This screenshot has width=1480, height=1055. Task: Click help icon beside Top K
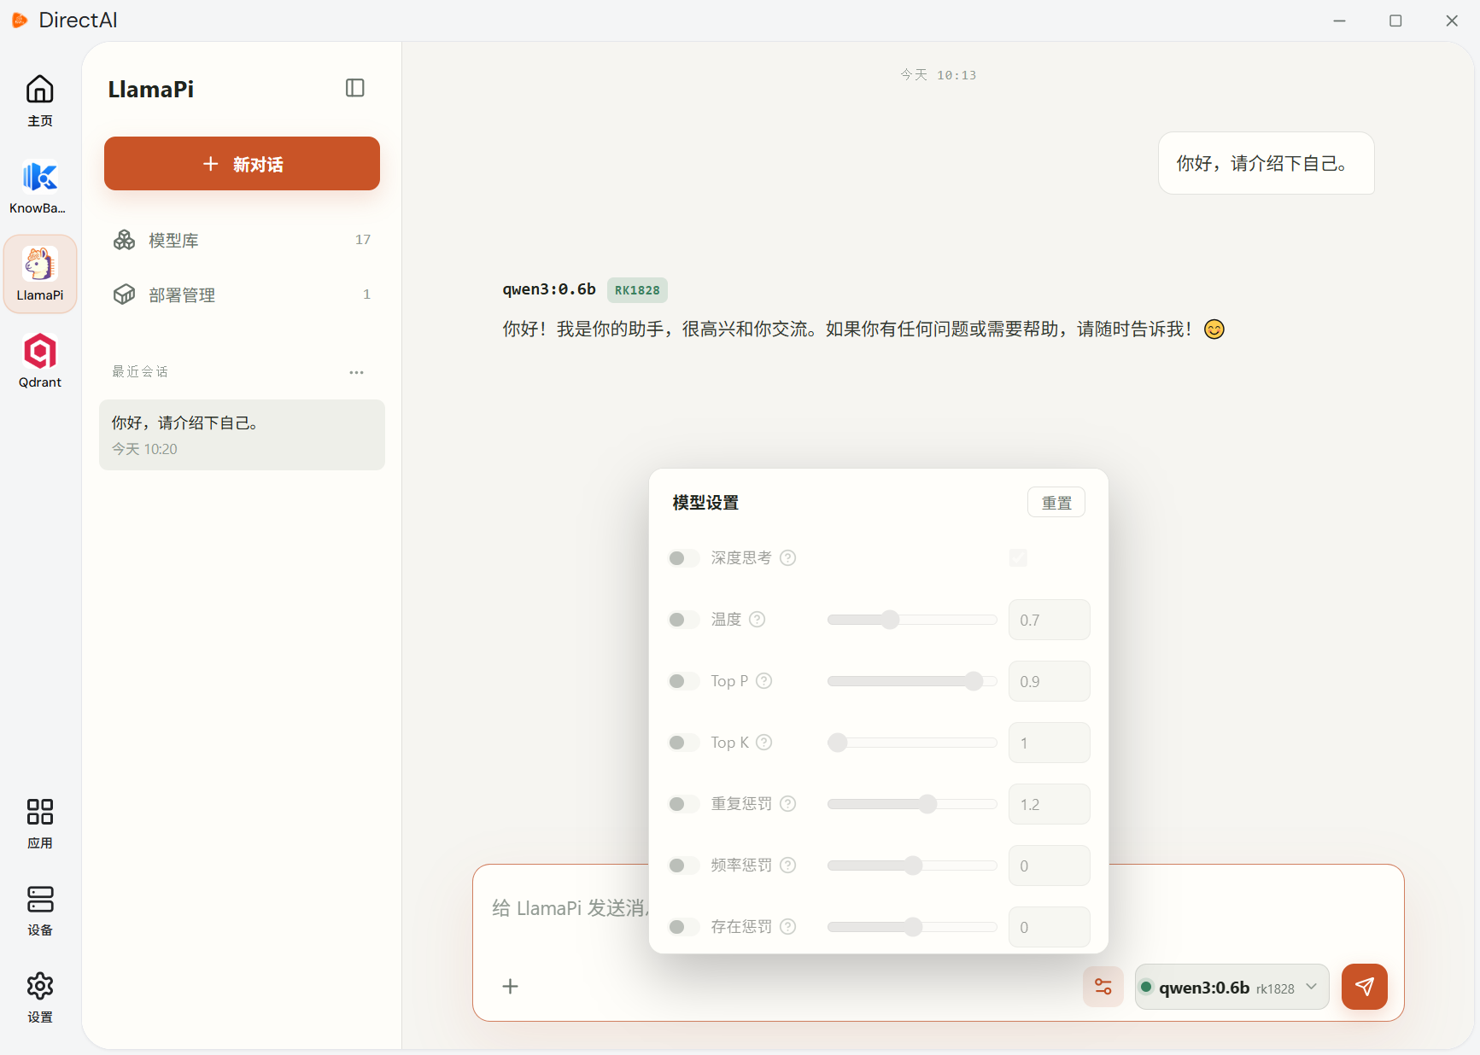[764, 743]
